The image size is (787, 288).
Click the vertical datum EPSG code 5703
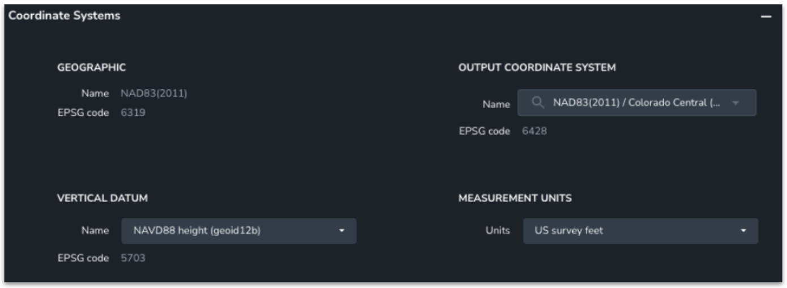(133, 258)
